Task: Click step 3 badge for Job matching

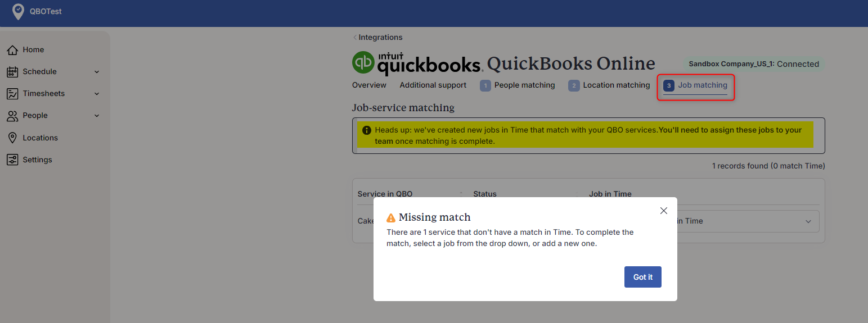Action: tap(669, 85)
